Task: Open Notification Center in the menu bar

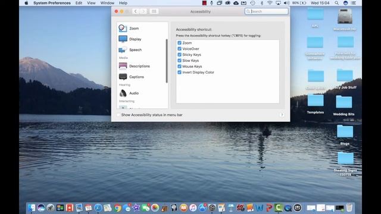Action: coord(354,3)
